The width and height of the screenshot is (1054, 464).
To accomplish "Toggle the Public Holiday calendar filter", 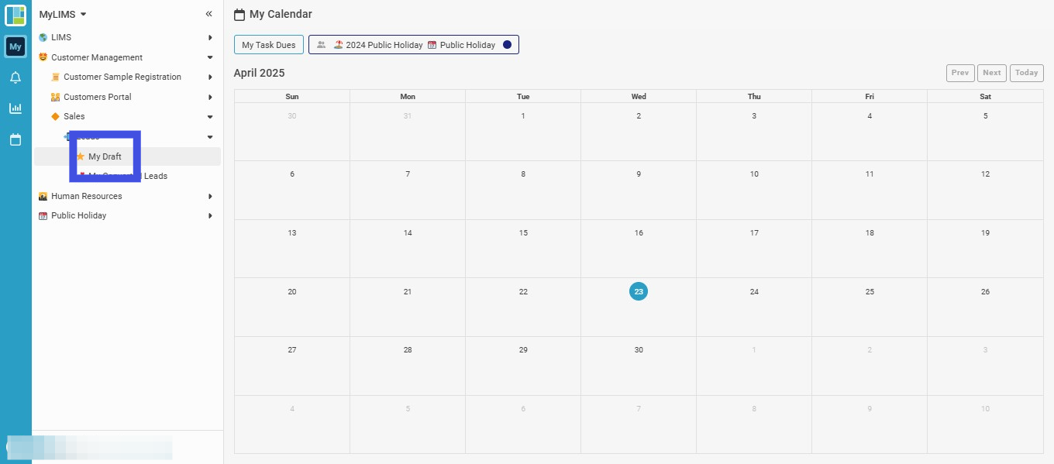I will (461, 45).
